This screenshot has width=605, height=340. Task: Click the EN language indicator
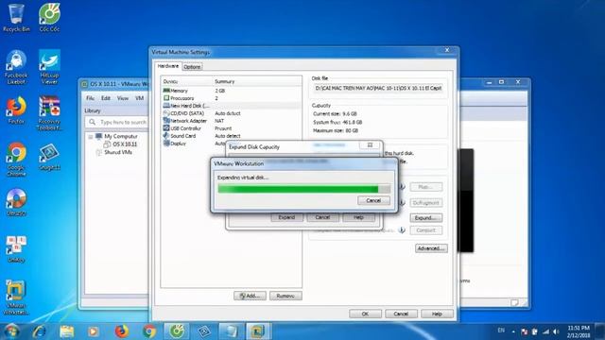(501, 331)
